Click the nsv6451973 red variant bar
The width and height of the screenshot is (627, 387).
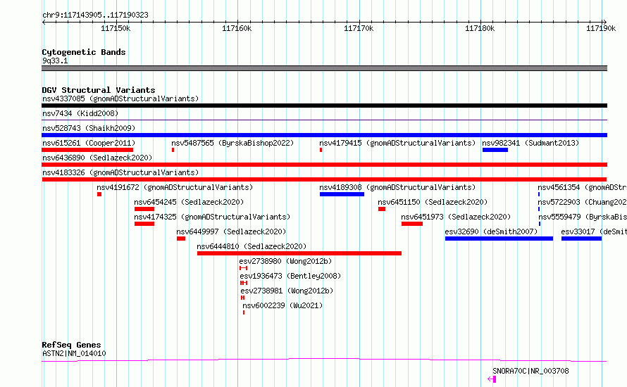pyautogui.click(x=412, y=224)
